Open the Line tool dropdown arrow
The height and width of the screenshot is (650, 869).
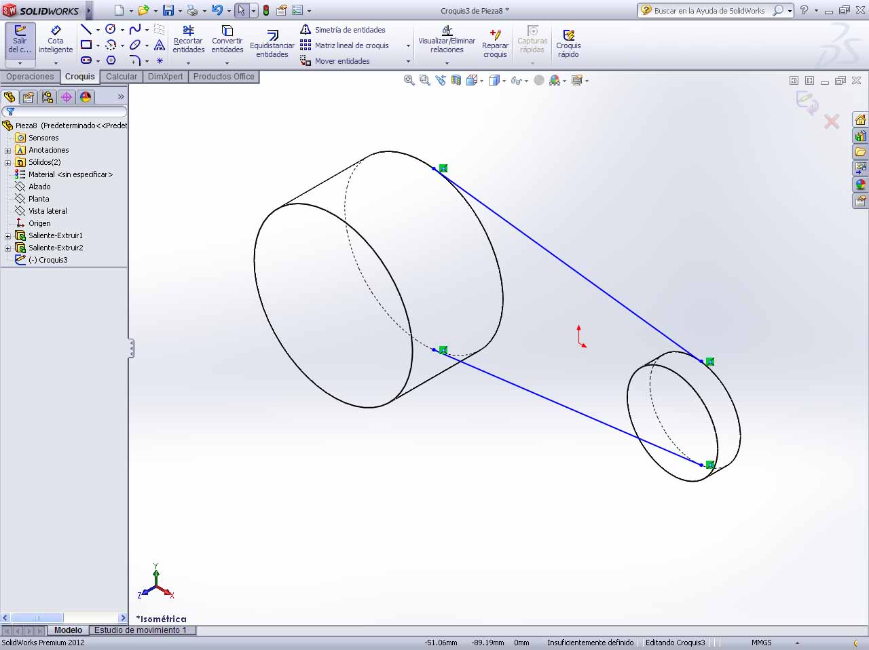(x=98, y=30)
